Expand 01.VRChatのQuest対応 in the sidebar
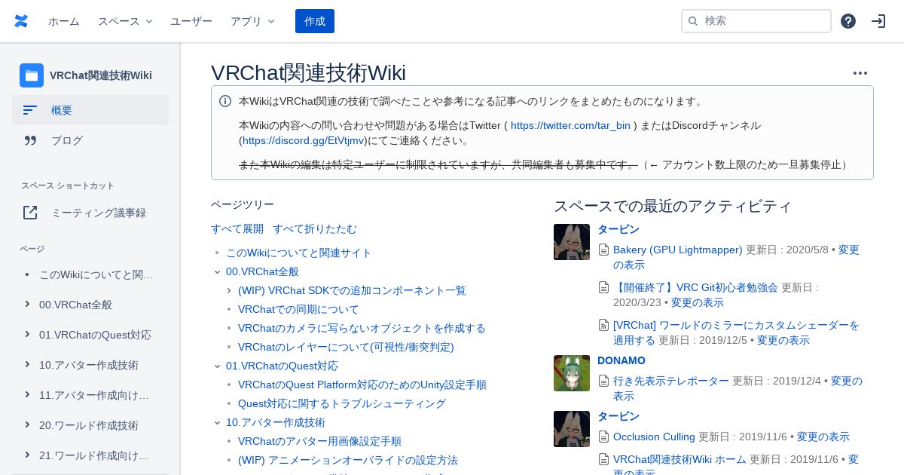Image resolution: width=904 pixels, height=475 pixels. click(27, 334)
